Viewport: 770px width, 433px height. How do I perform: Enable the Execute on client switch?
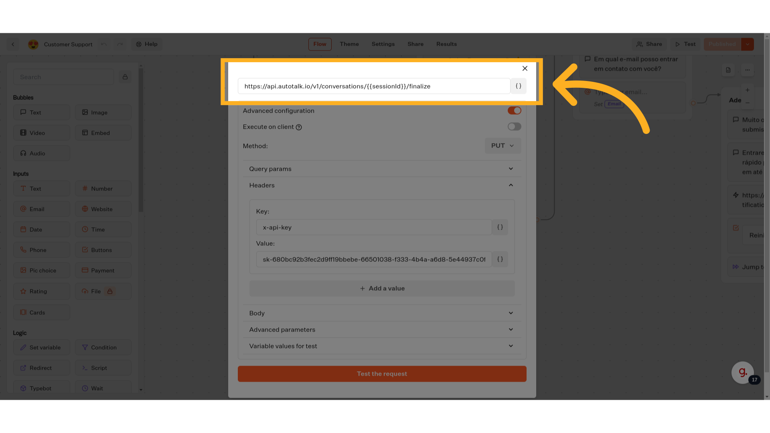pos(514,127)
